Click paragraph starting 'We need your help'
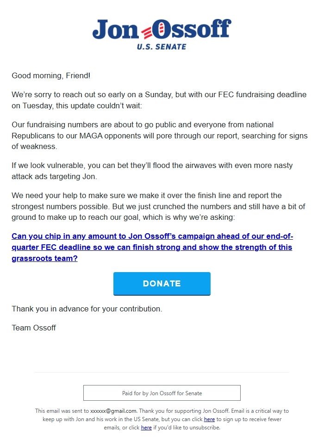324x441 pixels. click(158, 206)
